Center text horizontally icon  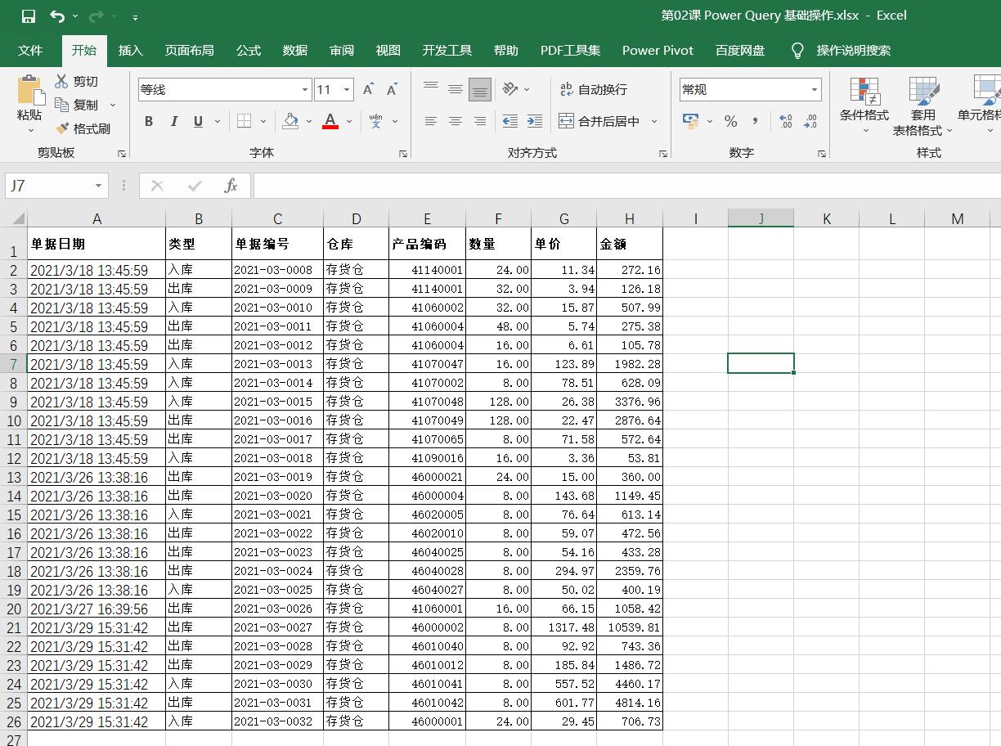[x=456, y=121]
